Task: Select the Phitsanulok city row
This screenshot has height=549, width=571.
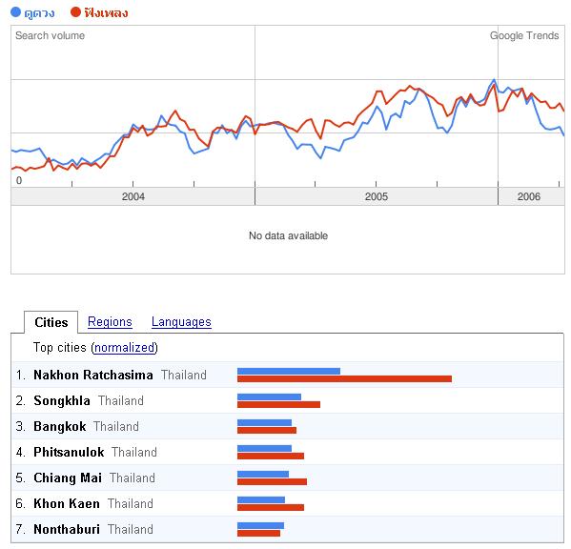Action: (x=288, y=452)
